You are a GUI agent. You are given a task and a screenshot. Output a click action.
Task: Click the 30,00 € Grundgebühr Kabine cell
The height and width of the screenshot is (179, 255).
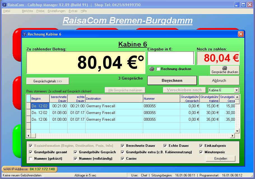(x=210, y=113)
